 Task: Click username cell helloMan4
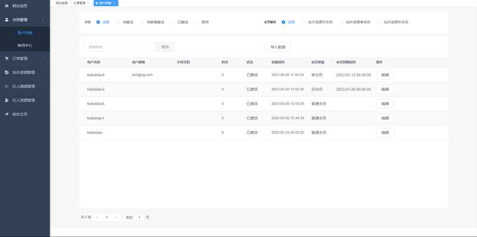96,75
